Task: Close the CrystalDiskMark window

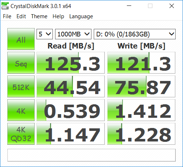Action: pos(172,6)
